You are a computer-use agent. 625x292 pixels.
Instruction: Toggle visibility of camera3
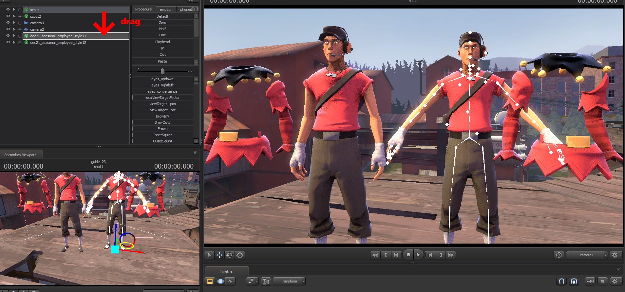(8, 23)
